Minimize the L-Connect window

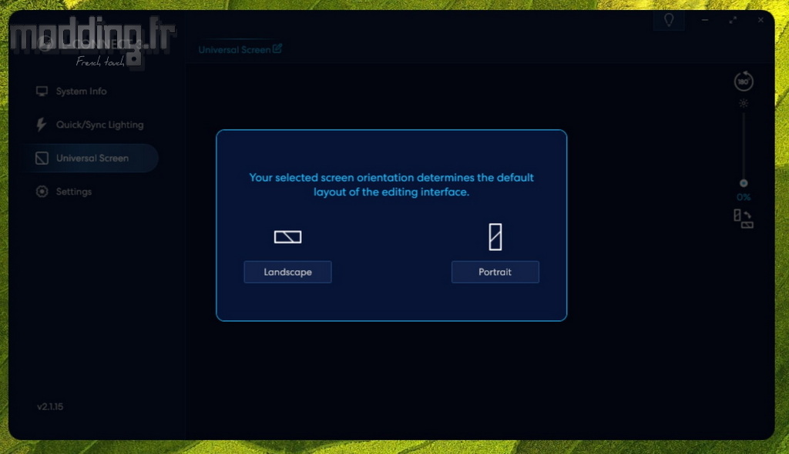coord(706,20)
